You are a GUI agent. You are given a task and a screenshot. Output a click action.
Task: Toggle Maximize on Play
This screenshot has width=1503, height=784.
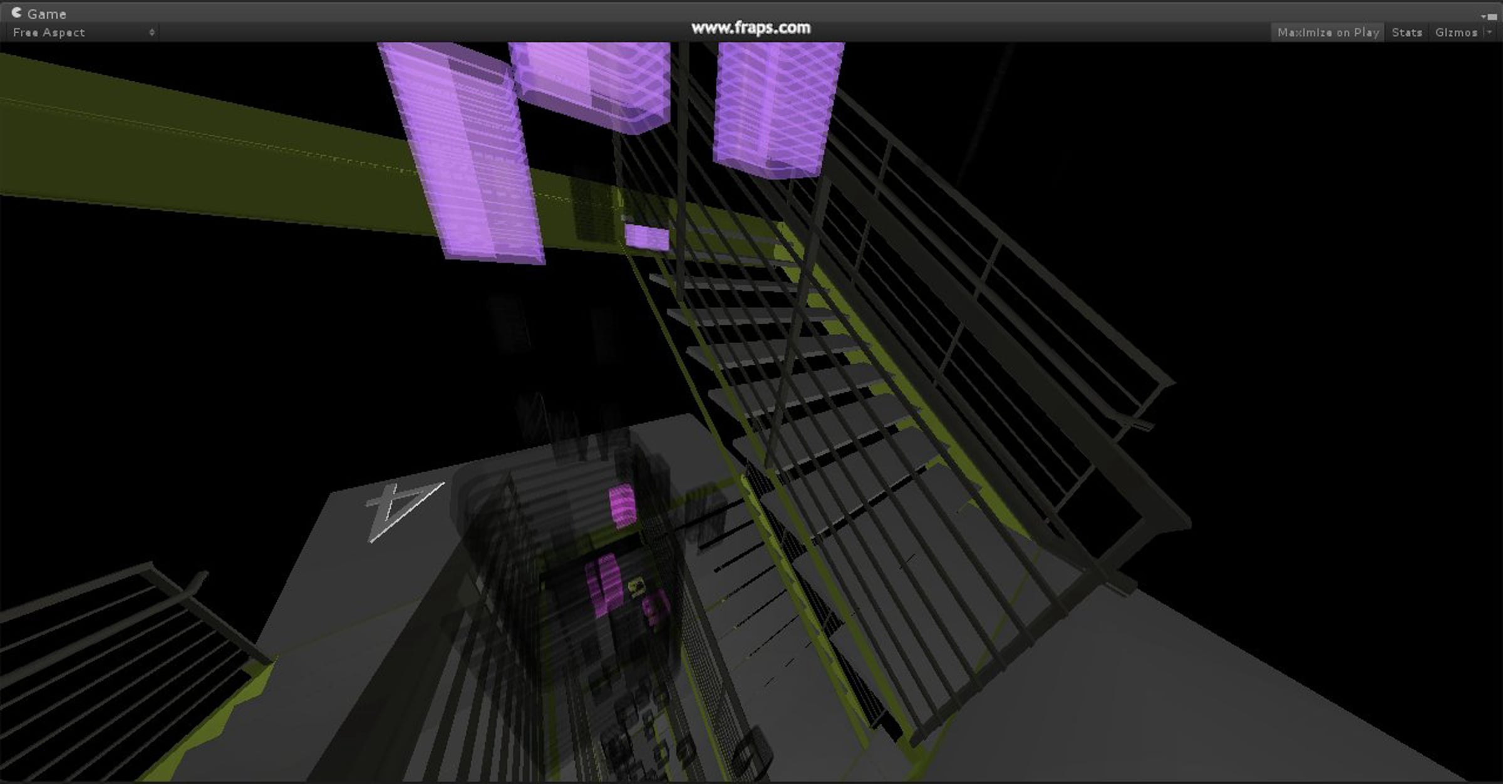click(x=1328, y=33)
